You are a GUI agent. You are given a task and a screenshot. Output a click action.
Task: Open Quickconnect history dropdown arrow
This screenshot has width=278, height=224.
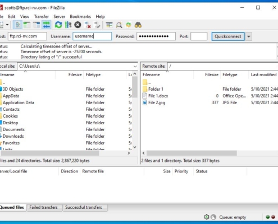[x=249, y=36]
